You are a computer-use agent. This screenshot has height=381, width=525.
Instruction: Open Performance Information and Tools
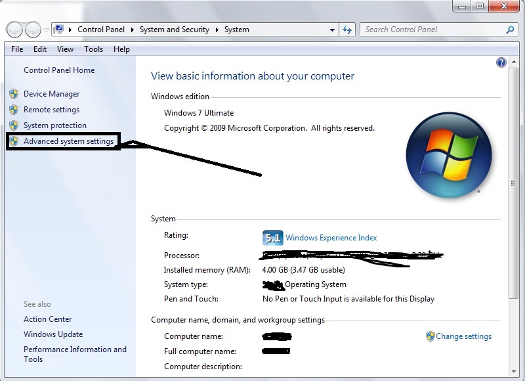(x=75, y=354)
